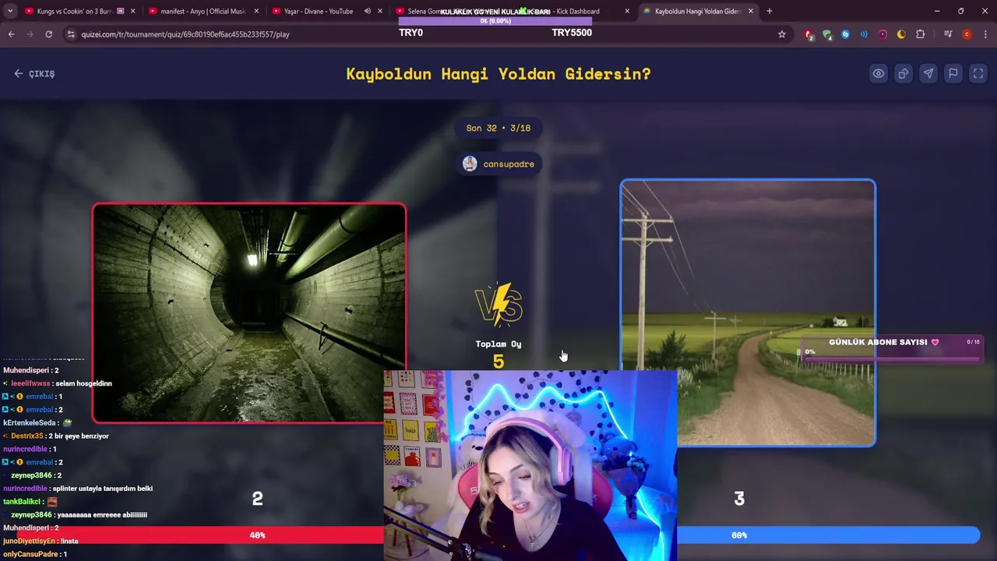Open the Chrome profile avatar
Screen dimensions: 997x561
click(x=967, y=34)
